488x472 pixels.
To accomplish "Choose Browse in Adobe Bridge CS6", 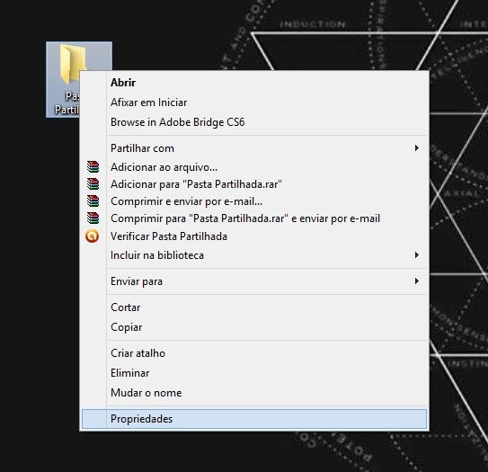I will (254, 122).
